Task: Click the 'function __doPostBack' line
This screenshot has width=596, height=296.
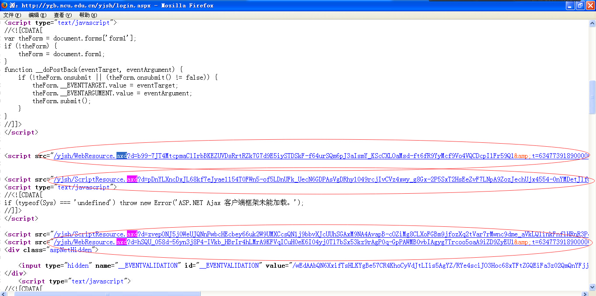Action: click(93, 70)
